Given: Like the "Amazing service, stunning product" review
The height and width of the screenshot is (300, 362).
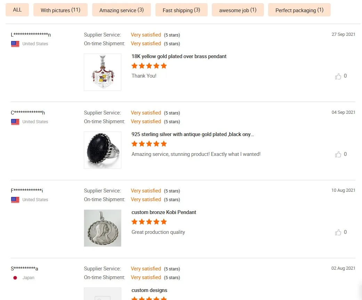Looking at the screenshot, I should [338, 155].
